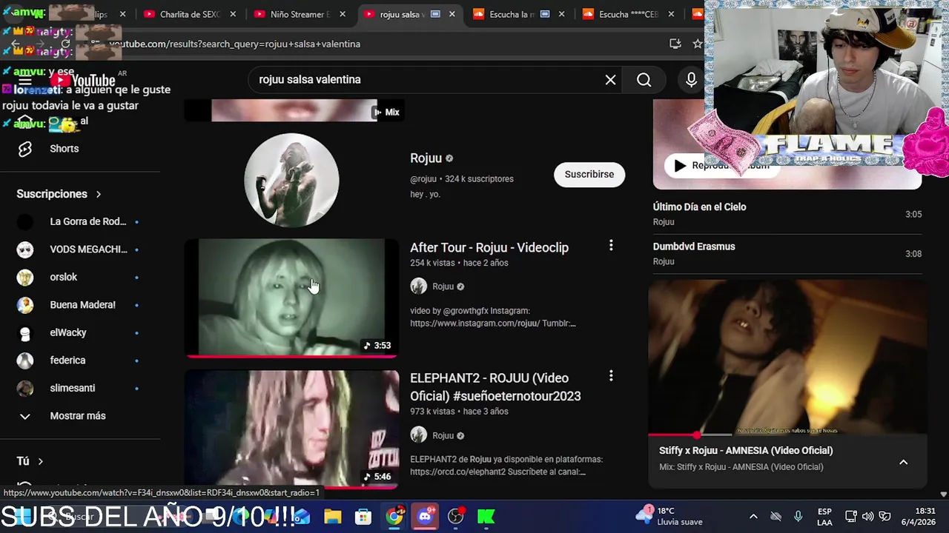Image resolution: width=949 pixels, height=533 pixels.
Task: Open OBS Studio from the taskbar
Action: pyautogui.click(x=456, y=516)
